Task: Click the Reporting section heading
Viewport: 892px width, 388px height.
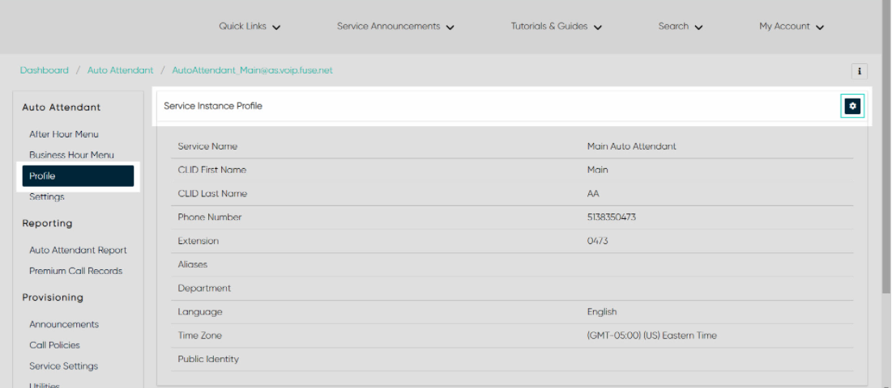Action: (x=47, y=223)
